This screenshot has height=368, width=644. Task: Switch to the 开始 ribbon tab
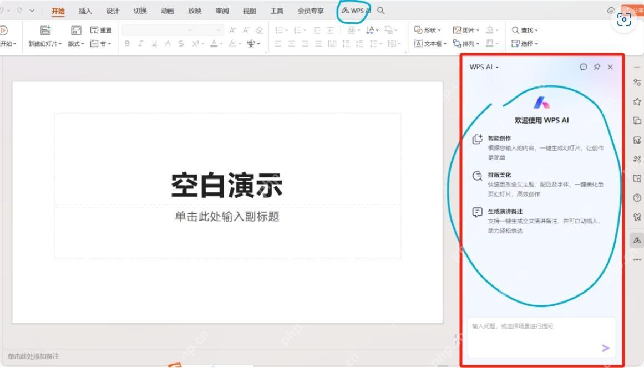(x=58, y=11)
